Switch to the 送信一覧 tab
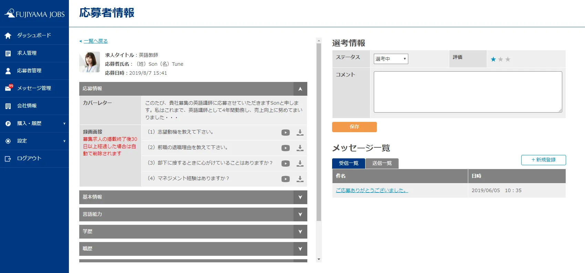Image resolution: width=585 pixels, height=273 pixels. (382, 163)
